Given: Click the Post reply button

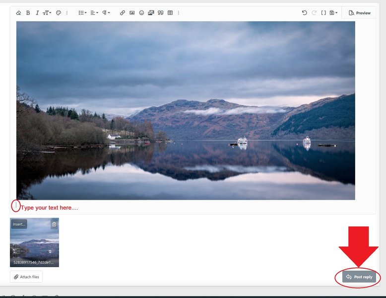Looking at the screenshot, I should tap(359, 277).
